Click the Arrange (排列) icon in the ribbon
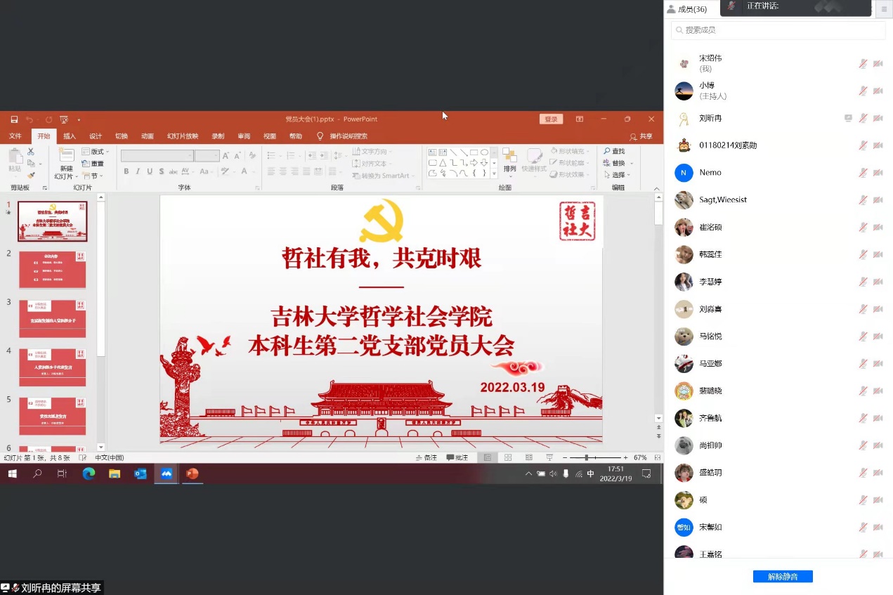Screen dimensions: 893x595 point(509,157)
